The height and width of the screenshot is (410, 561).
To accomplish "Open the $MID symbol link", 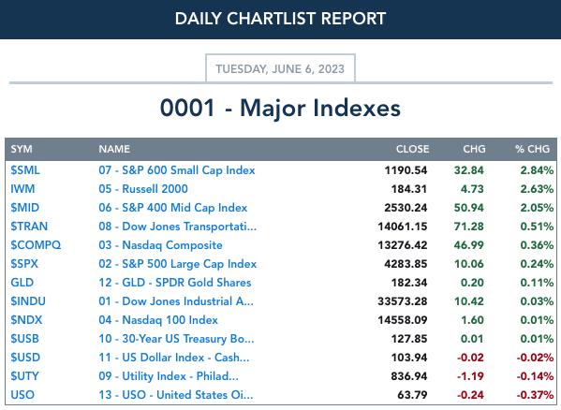I will 24,208.
